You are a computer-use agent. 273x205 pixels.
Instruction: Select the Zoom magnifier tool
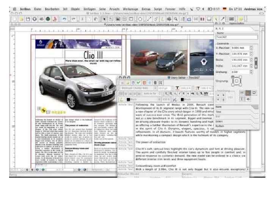pos(176,19)
